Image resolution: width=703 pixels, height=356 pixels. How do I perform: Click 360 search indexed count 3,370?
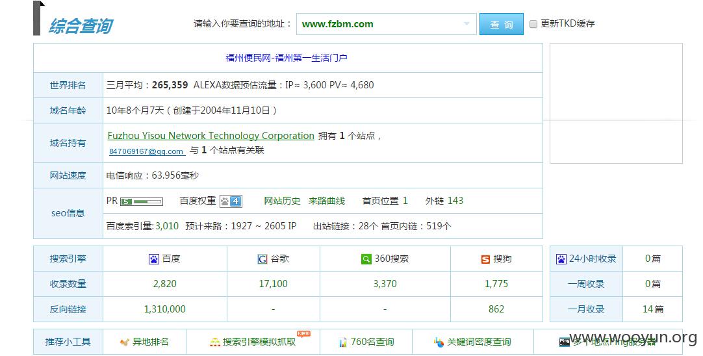385,284
